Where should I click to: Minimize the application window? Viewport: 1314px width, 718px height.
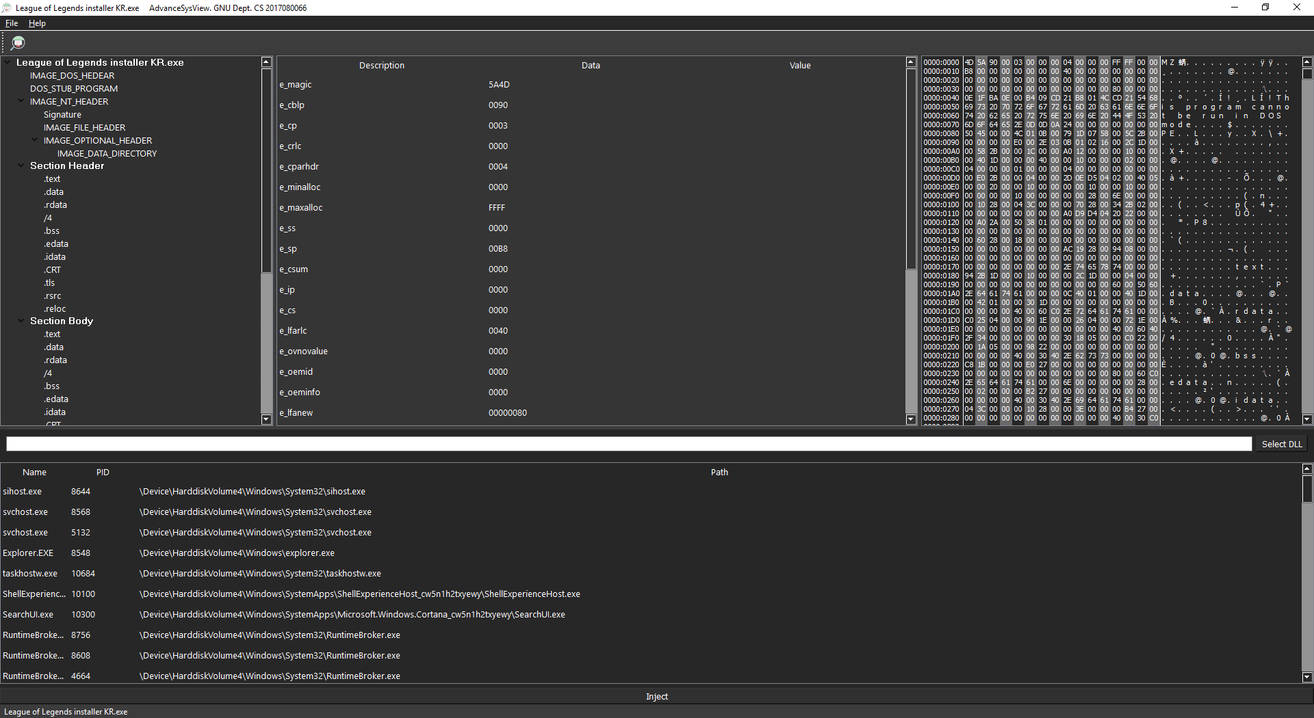click(1235, 8)
